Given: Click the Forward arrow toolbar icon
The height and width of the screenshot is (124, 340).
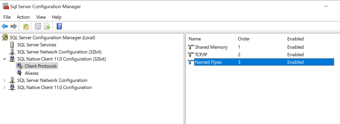Looking at the screenshot, I should [x=14, y=26].
